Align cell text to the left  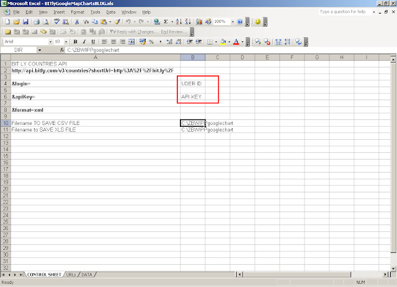pos(104,41)
